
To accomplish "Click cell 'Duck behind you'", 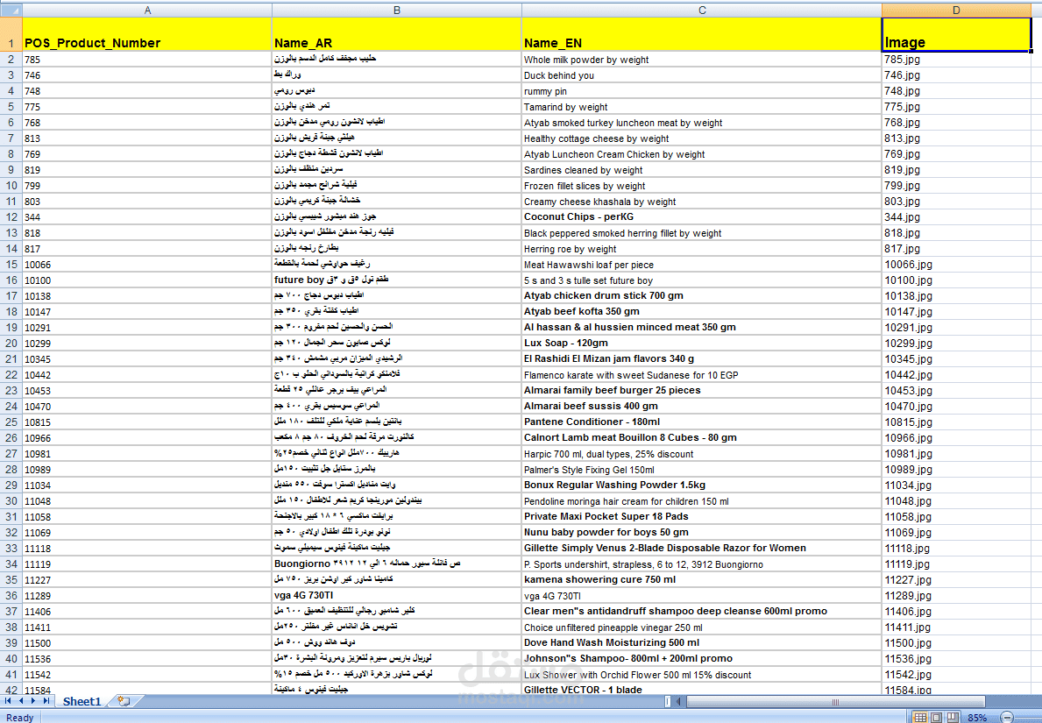I will click(702, 75).
